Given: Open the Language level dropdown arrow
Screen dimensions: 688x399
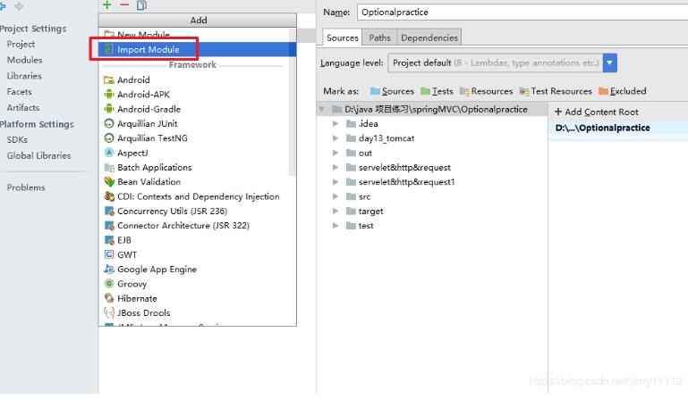Looking at the screenshot, I should tap(610, 62).
